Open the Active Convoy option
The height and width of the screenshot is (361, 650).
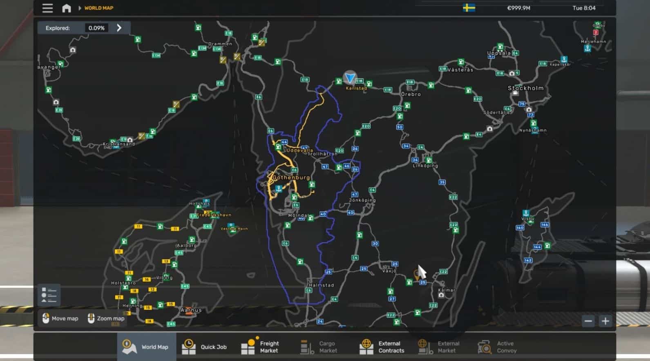[497, 347]
